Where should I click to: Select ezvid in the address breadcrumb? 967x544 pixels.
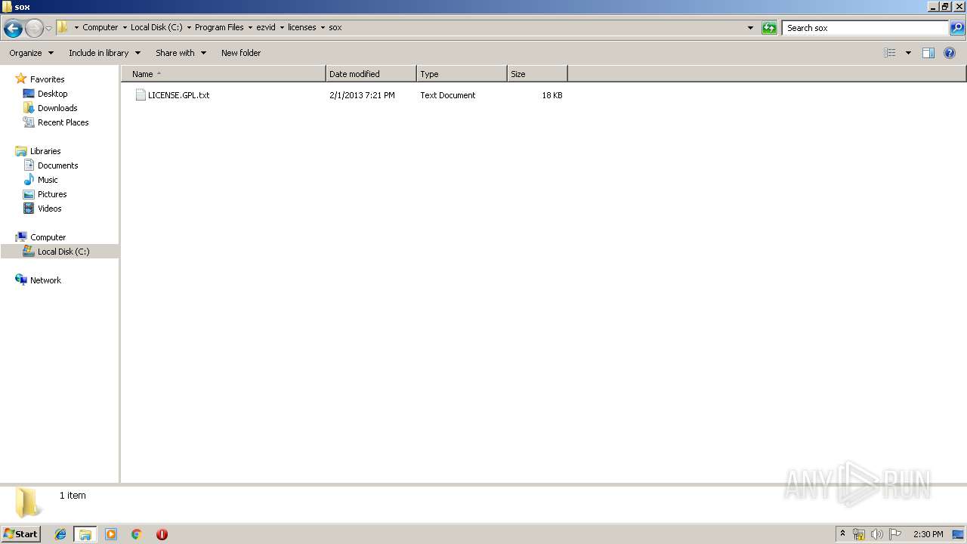[x=266, y=27]
